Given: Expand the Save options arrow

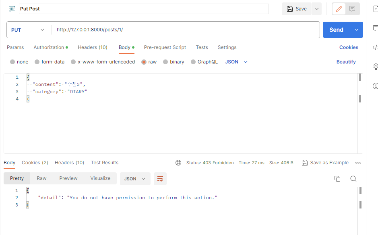Looking at the screenshot, I should (x=317, y=9).
